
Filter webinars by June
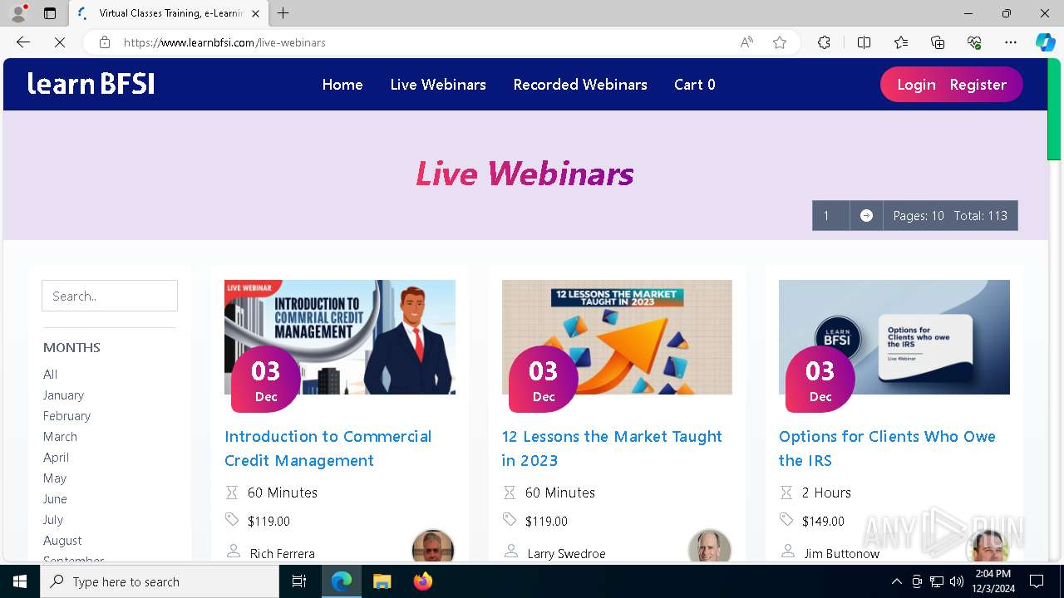coord(55,499)
